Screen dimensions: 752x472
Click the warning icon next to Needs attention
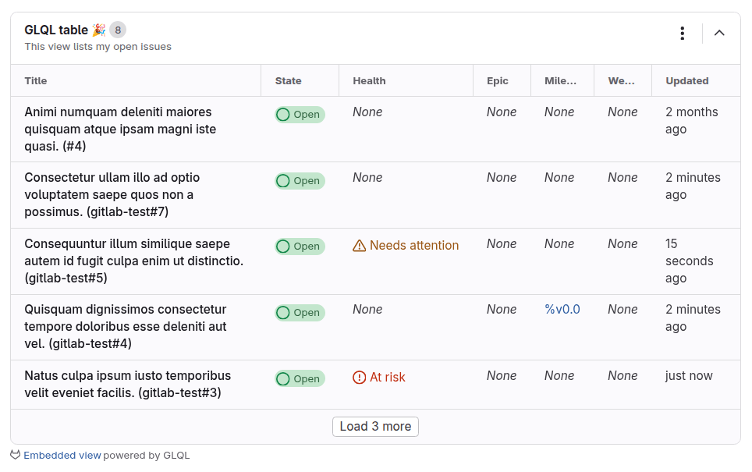pos(359,245)
